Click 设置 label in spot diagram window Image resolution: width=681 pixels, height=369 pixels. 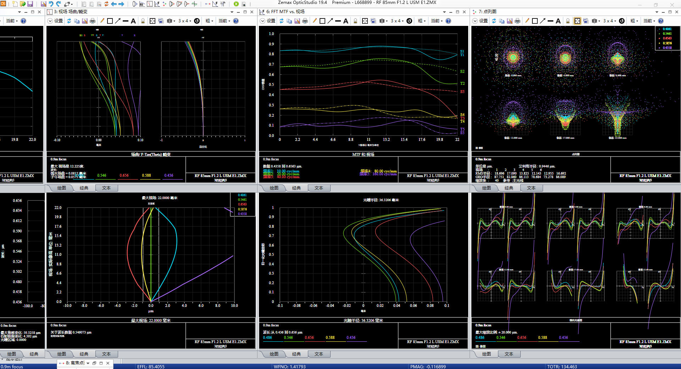pyautogui.click(x=483, y=21)
